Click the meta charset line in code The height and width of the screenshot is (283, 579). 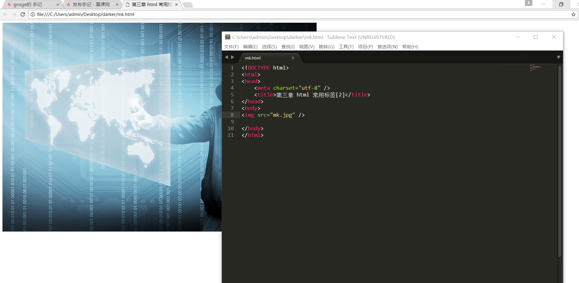292,88
